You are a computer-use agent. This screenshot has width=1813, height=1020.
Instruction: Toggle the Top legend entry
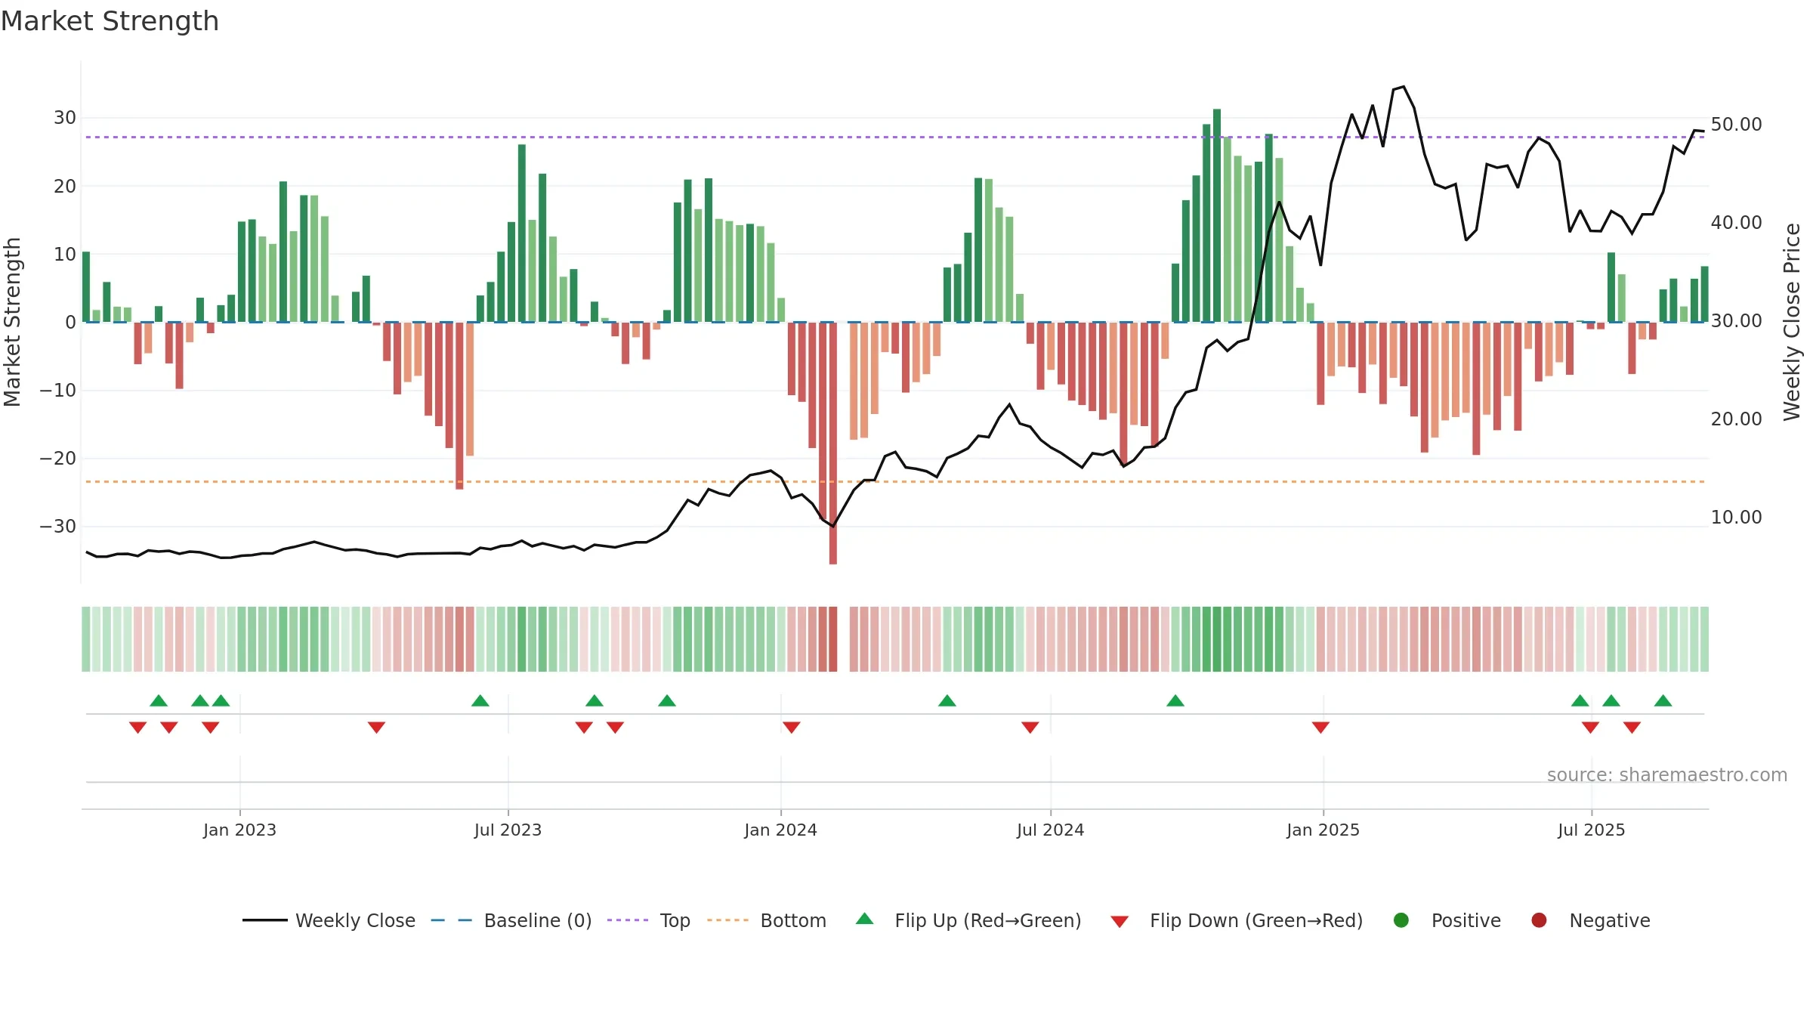pos(649,920)
